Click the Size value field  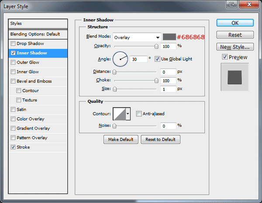(x=168, y=89)
